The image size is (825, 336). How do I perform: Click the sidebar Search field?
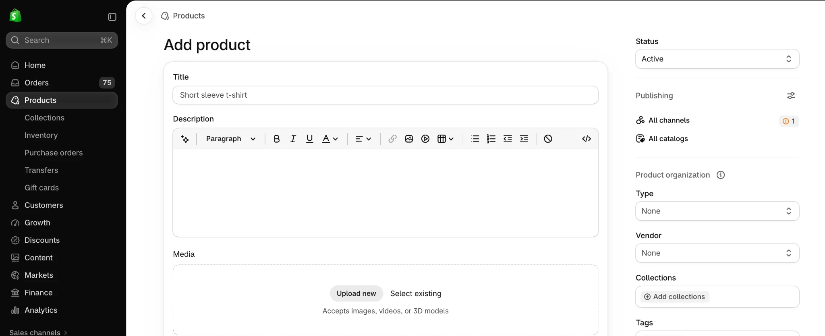(62, 40)
